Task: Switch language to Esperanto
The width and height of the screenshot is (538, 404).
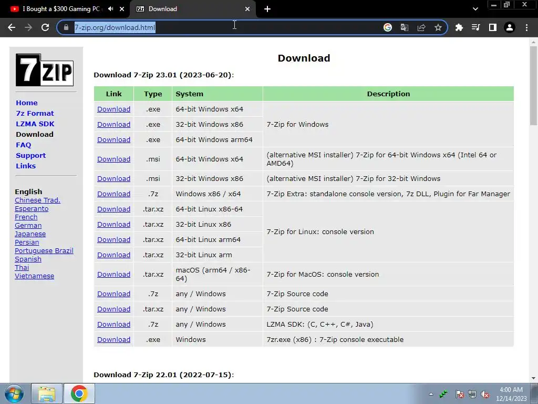Action: [x=32, y=208]
